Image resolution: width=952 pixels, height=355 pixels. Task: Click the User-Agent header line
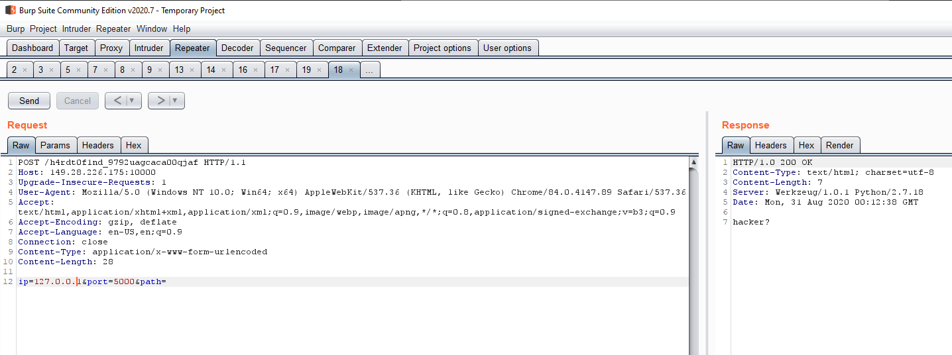pyautogui.click(x=352, y=192)
